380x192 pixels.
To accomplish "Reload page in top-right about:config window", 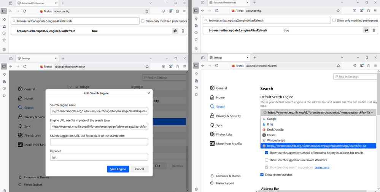I will pyautogui.click(x=216, y=11).
